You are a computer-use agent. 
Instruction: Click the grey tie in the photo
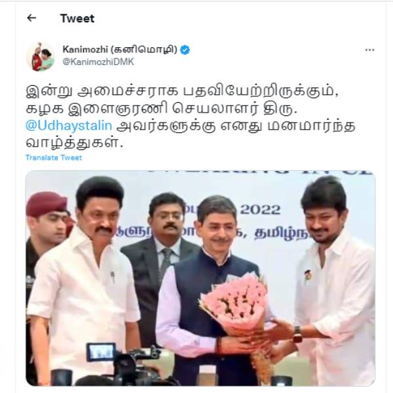tap(166, 262)
